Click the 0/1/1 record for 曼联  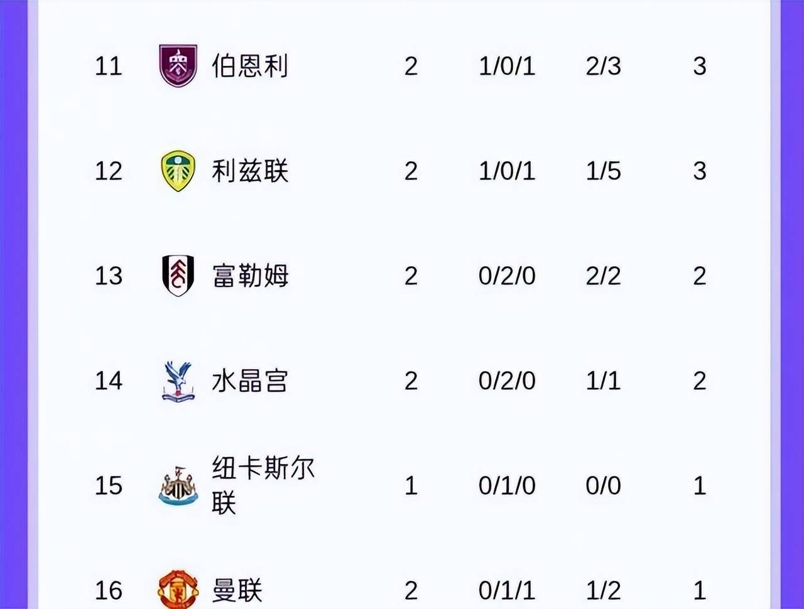pos(507,591)
